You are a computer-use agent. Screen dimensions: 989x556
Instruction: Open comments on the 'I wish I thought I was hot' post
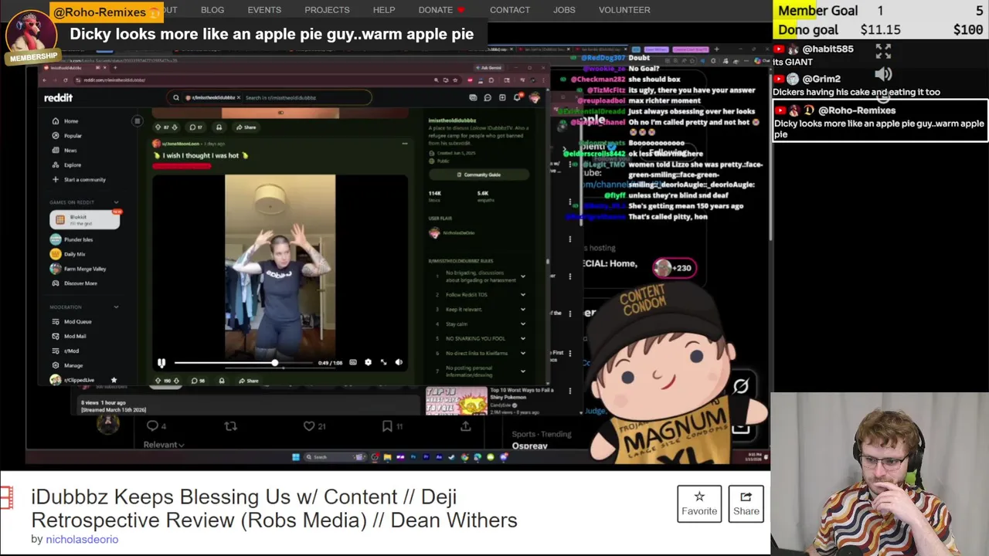(x=197, y=381)
